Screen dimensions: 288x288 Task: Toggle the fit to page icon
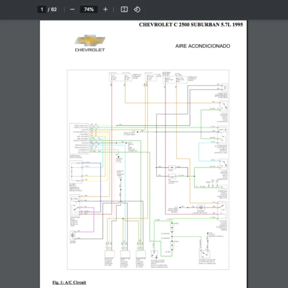(x=124, y=9)
